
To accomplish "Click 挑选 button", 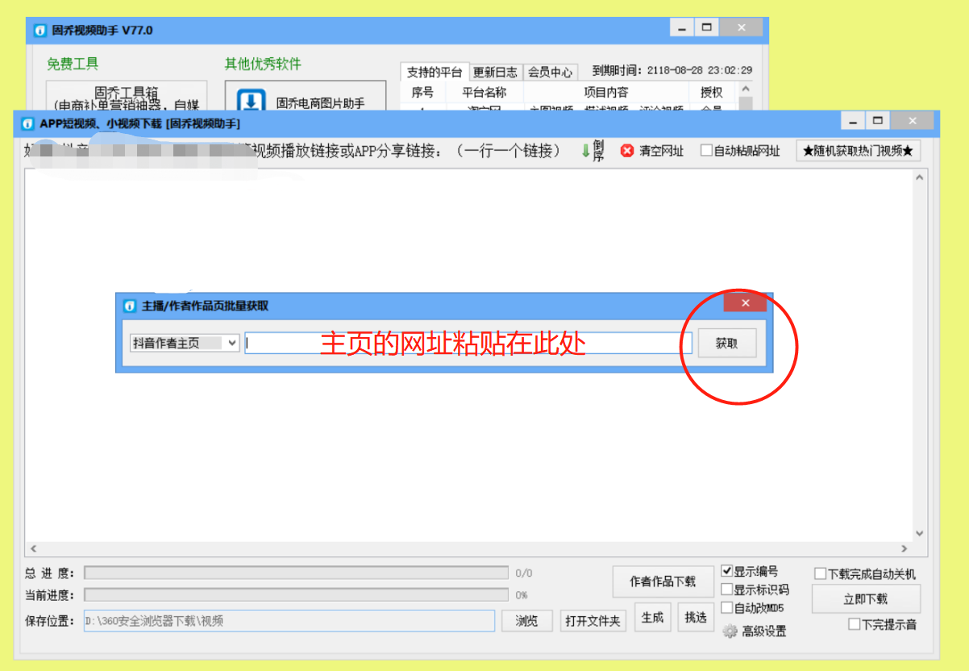I will 696,618.
